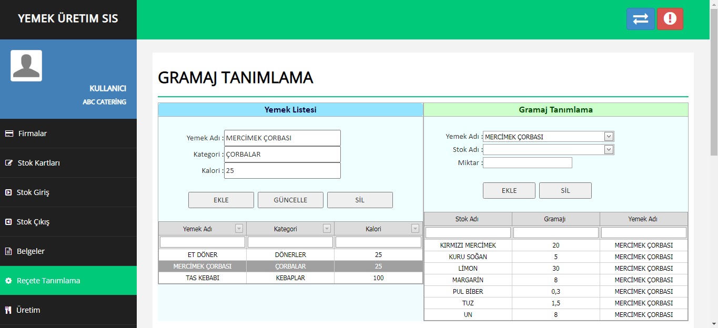The height and width of the screenshot is (328, 718).
Task: Open the Belgeler menu item
Action: pos(31,251)
